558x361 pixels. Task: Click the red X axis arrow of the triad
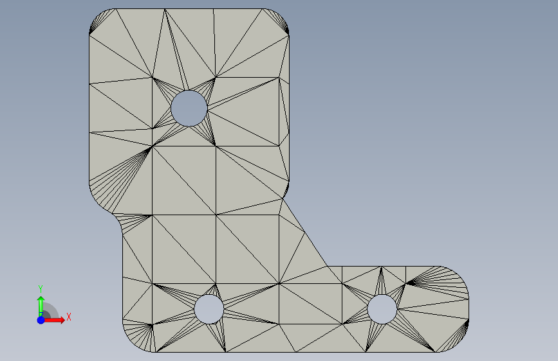point(55,320)
